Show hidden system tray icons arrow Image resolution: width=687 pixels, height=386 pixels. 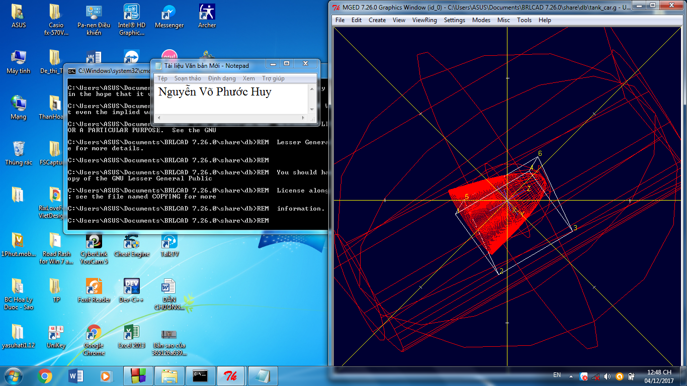point(571,376)
